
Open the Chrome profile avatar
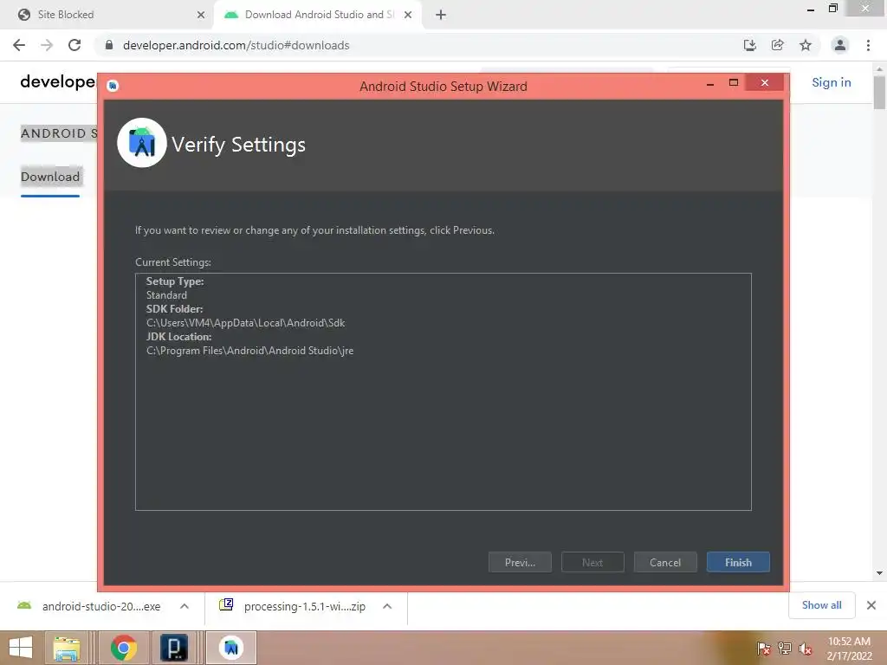(x=840, y=45)
